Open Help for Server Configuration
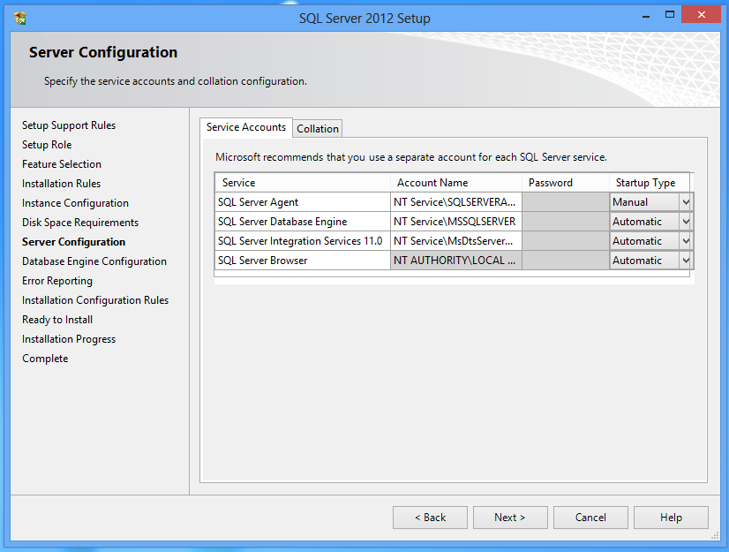The height and width of the screenshot is (552, 729). [671, 518]
